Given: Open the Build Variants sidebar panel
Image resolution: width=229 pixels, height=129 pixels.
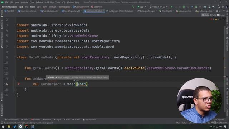Looking at the screenshot, I should [x=1, y=110].
